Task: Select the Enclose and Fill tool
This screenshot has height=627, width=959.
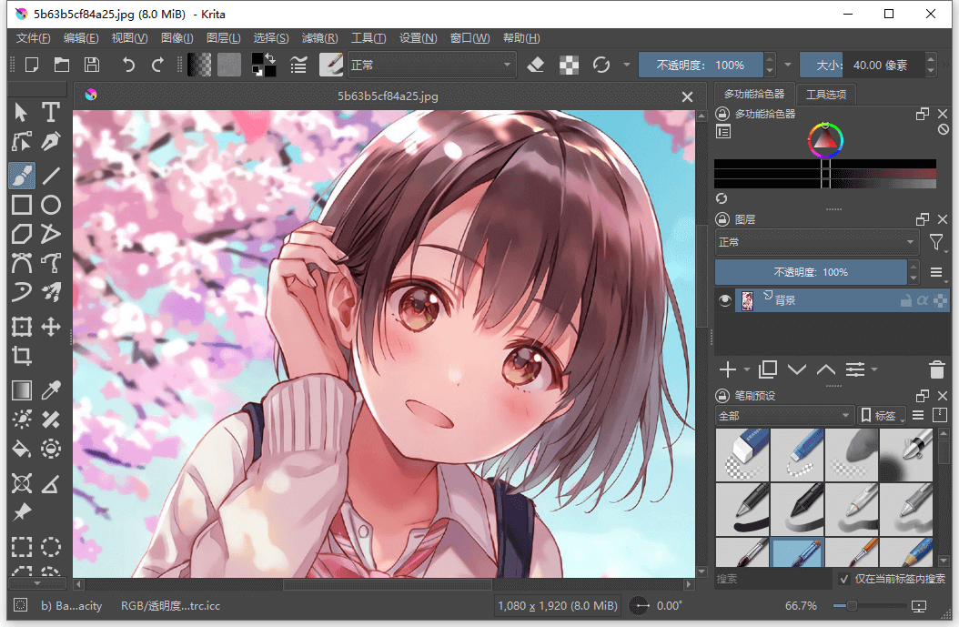Action: pos(51,449)
